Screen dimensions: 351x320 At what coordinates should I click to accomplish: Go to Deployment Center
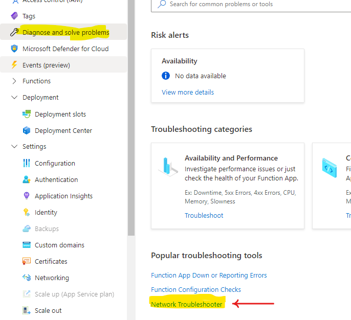[x=63, y=130]
